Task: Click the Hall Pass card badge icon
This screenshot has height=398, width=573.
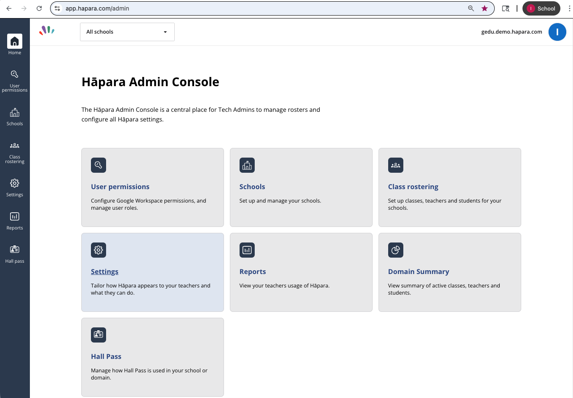Action: click(99, 335)
